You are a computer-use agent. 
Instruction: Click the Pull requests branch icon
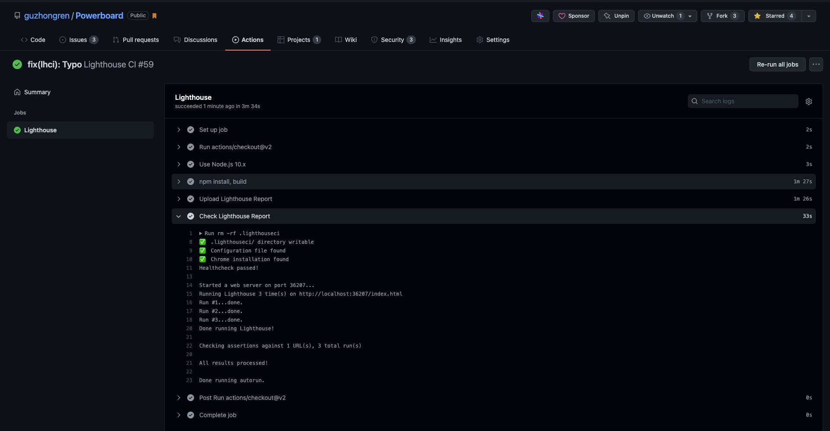click(116, 40)
